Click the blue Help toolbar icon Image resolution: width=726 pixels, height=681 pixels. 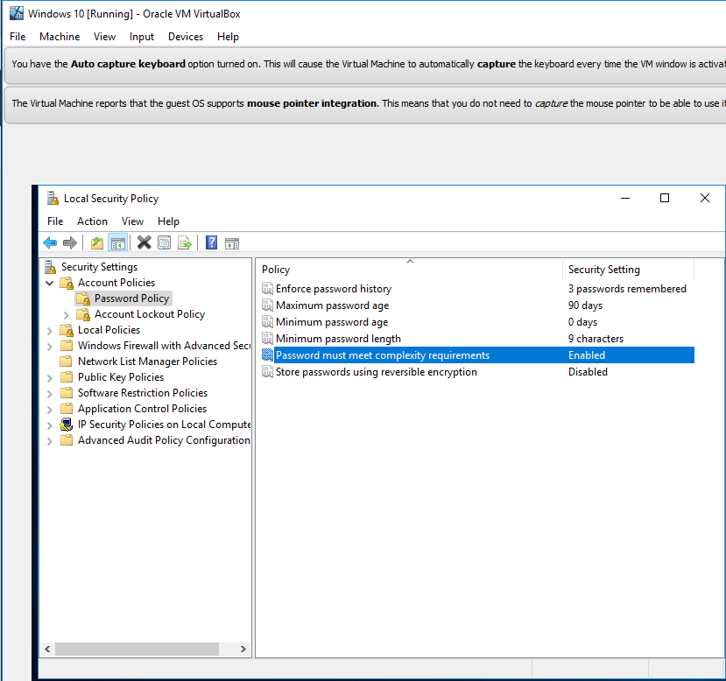pos(212,242)
